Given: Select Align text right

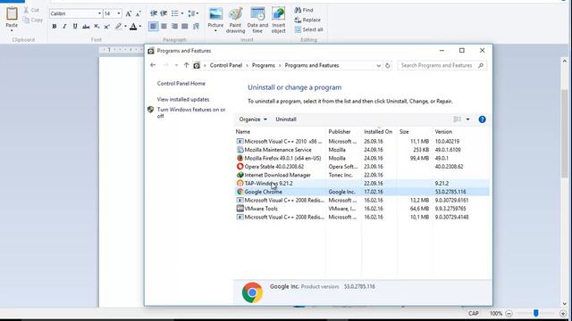Looking at the screenshot, I should tap(175, 26).
